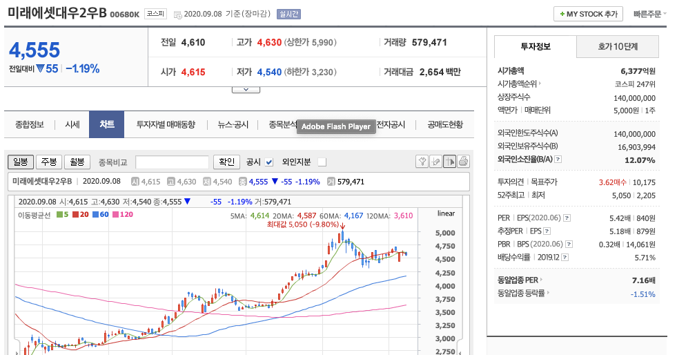Click the 목표주가 label link
The width and height of the screenshot is (677, 355).
[544, 182]
